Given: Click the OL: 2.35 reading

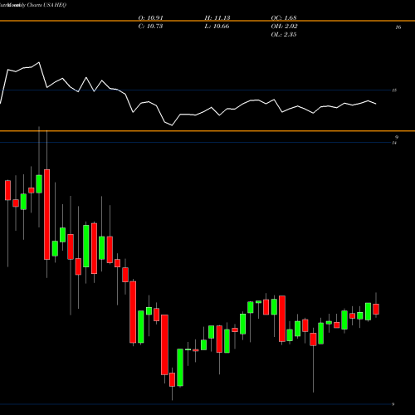Looking at the screenshot, I should (x=284, y=35).
